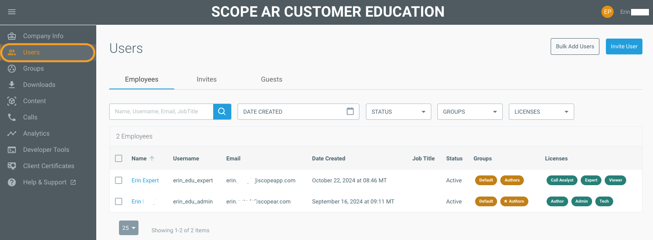Viewport: 653px width, 240px height.
Task: Click the Viewer license badge
Action: pyautogui.click(x=616, y=180)
